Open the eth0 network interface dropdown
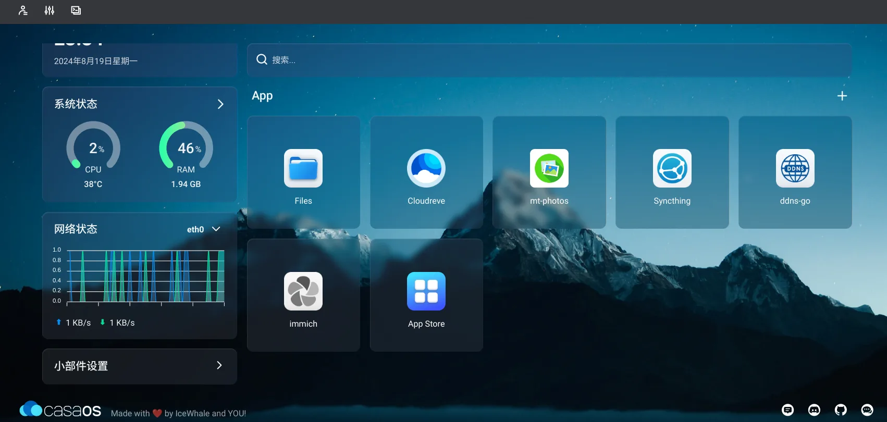887x422 pixels. click(x=204, y=229)
